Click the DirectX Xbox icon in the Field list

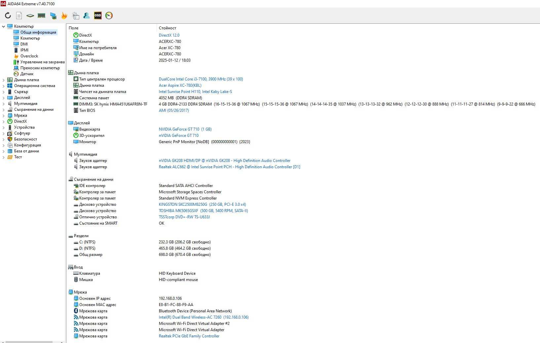pyautogui.click(x=76, y=35)
